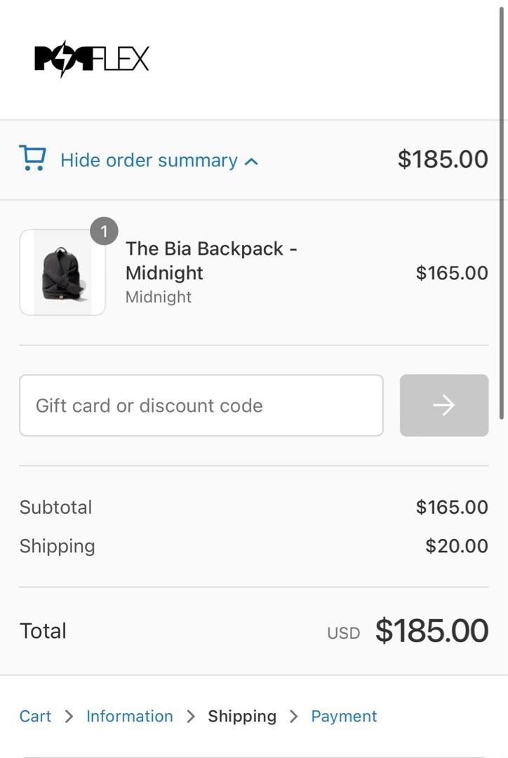This screenshot has width=508, height=758.
Task: Click the right-arrow submit icon beside the gift card field
Action: (443, 405)
